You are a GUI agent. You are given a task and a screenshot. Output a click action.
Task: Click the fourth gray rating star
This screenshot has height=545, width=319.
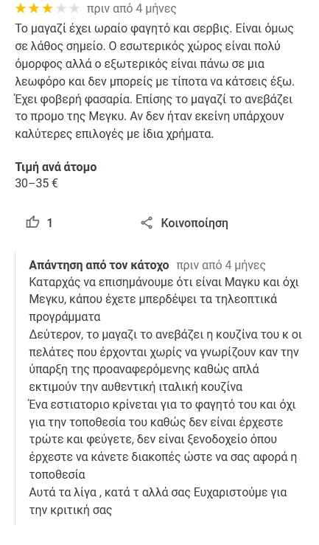tap(60, 8)
